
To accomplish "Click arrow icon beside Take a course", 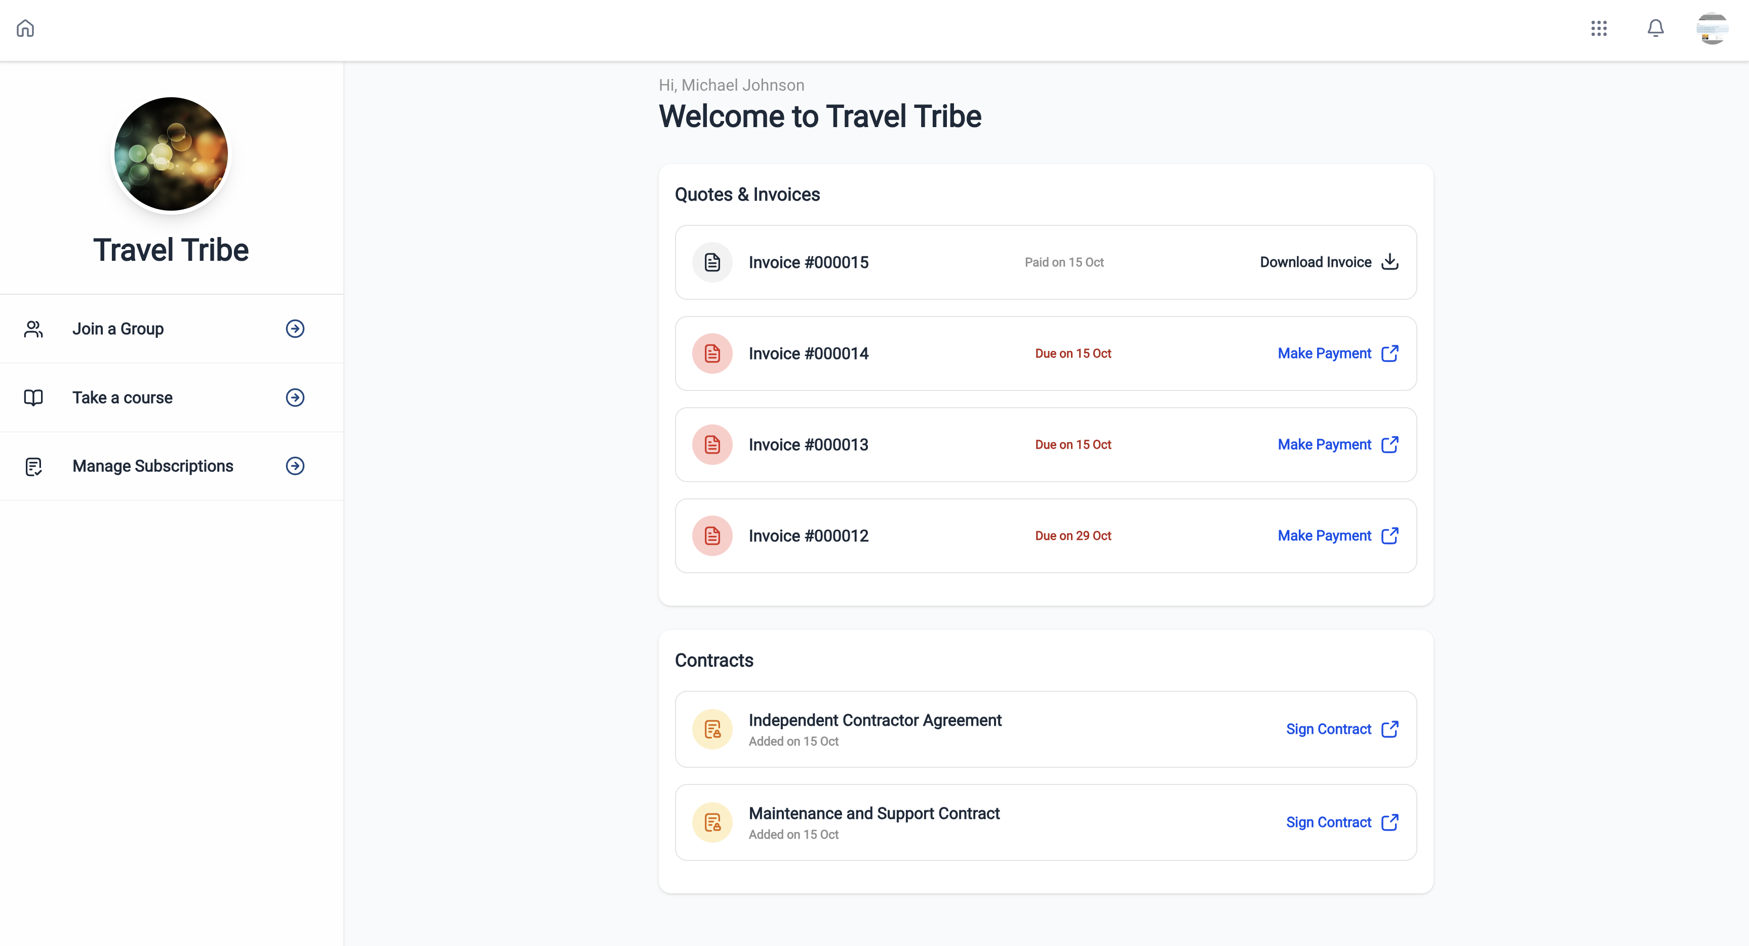I will click(x=295, y=397).
